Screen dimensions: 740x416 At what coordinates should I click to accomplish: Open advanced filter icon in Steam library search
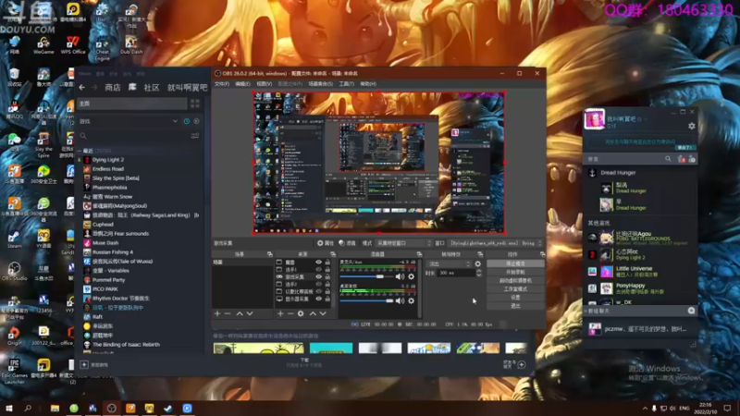pyautogui.click(x=195, y=136)
